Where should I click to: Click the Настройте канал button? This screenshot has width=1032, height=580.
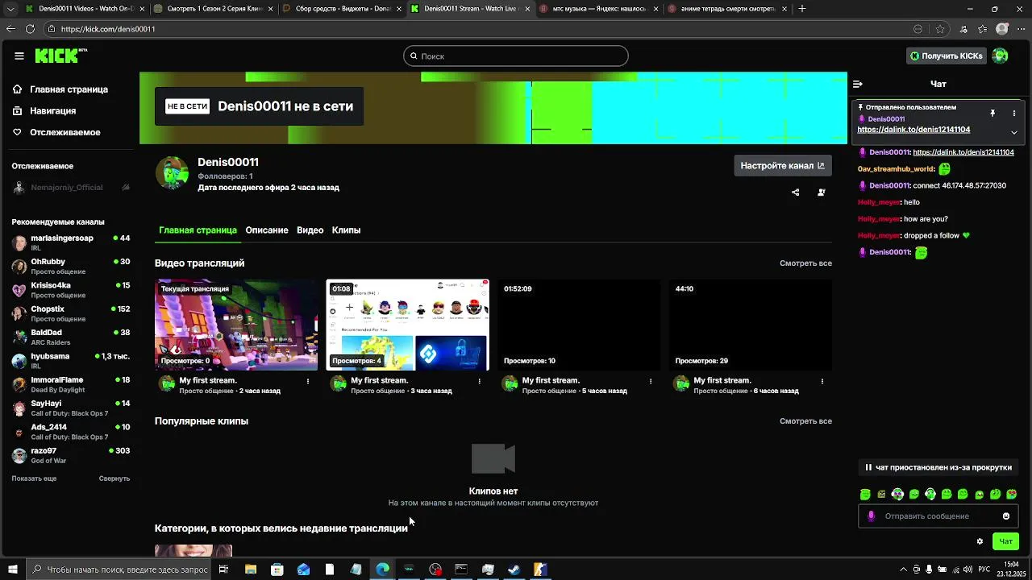(x=782, y=165)
